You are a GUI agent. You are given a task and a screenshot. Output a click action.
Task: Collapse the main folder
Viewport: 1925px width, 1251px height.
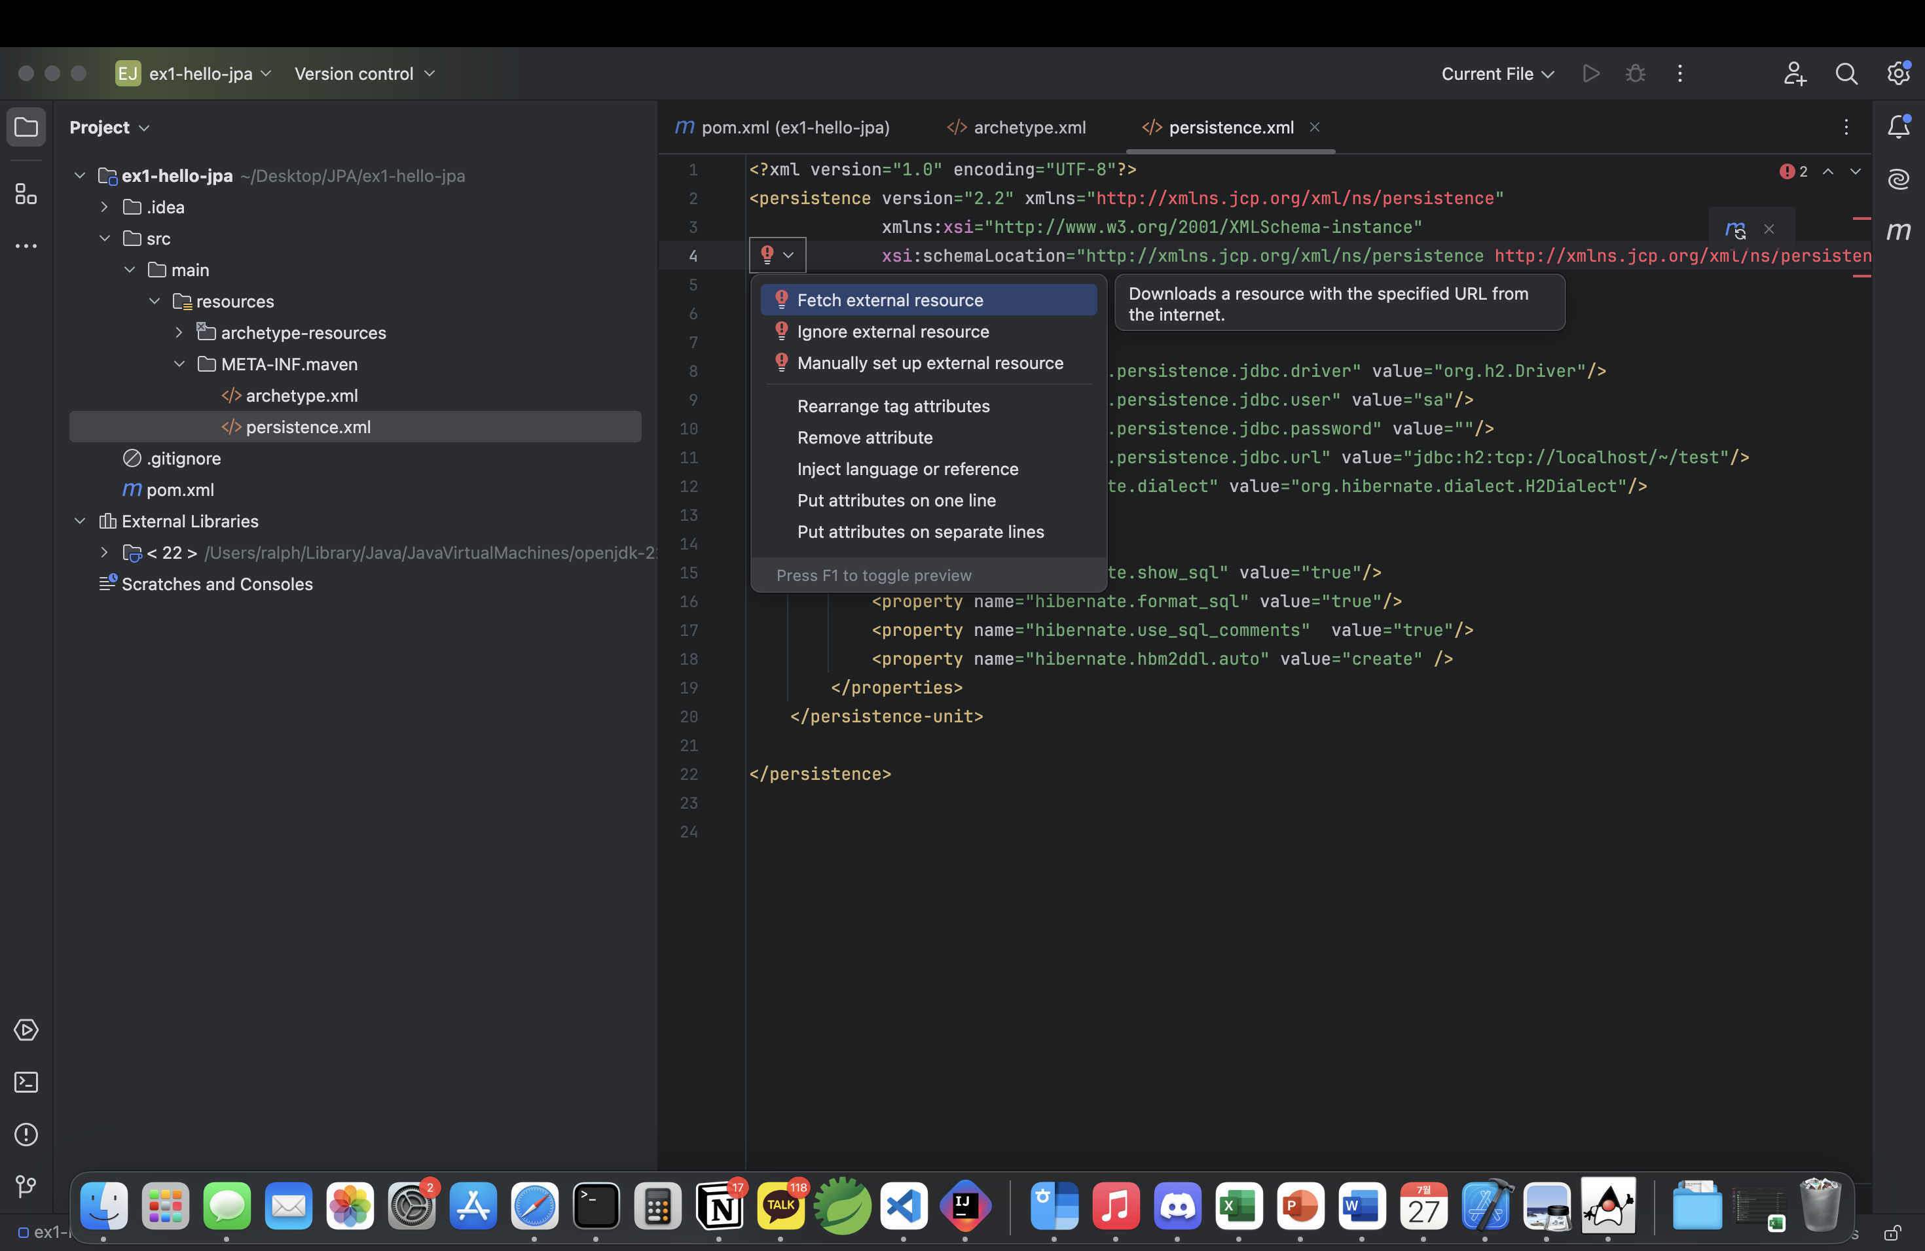tap(130, 270)
